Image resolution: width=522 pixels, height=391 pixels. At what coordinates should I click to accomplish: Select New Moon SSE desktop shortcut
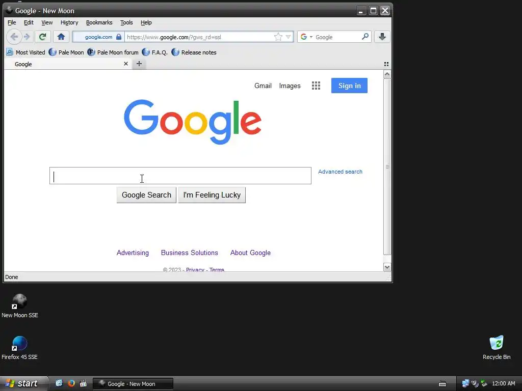pyautogui.click(x=20, y=306)
